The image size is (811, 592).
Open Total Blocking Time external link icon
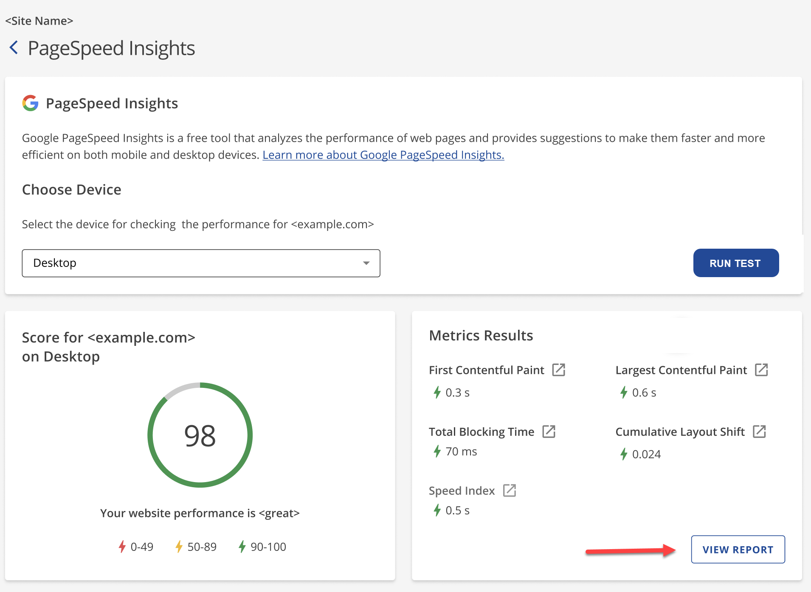549,432
